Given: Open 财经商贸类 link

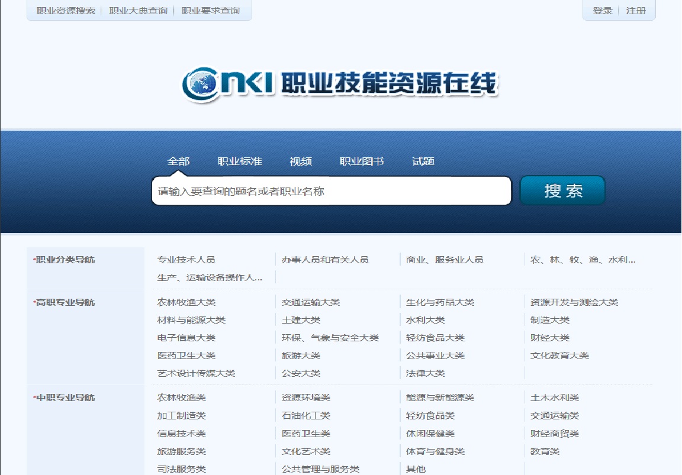Looking at the screenshot, I should click(555, 434).
